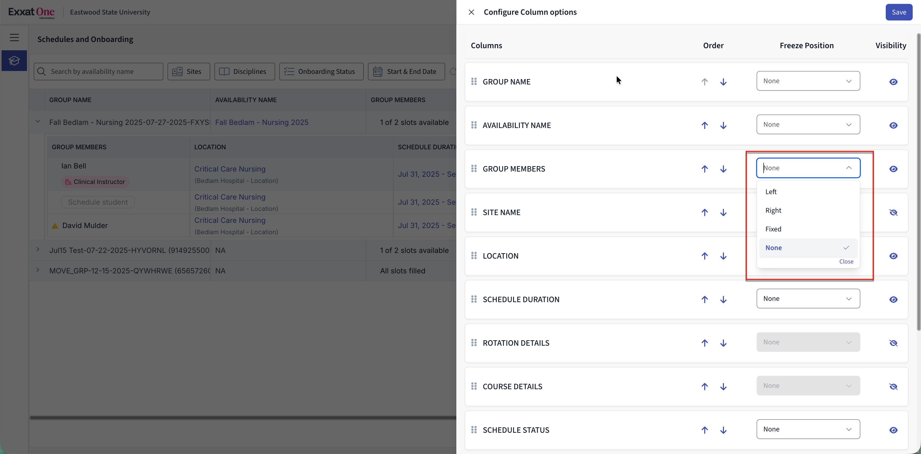Open SCHEDULE STATUS freeze position dropdown
Screen dimensions: 921x454
[808, 429]
